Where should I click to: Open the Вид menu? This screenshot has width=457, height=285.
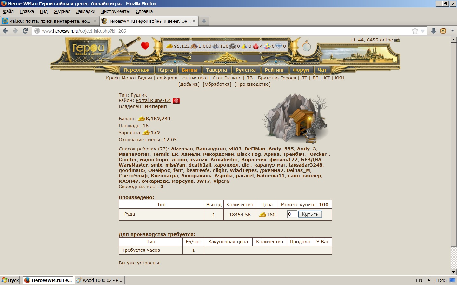pyautogui.click(x=44, y=11)
